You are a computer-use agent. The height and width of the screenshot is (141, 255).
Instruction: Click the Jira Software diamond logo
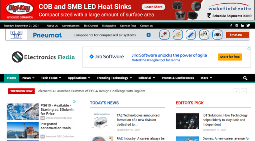pos(92,57)
